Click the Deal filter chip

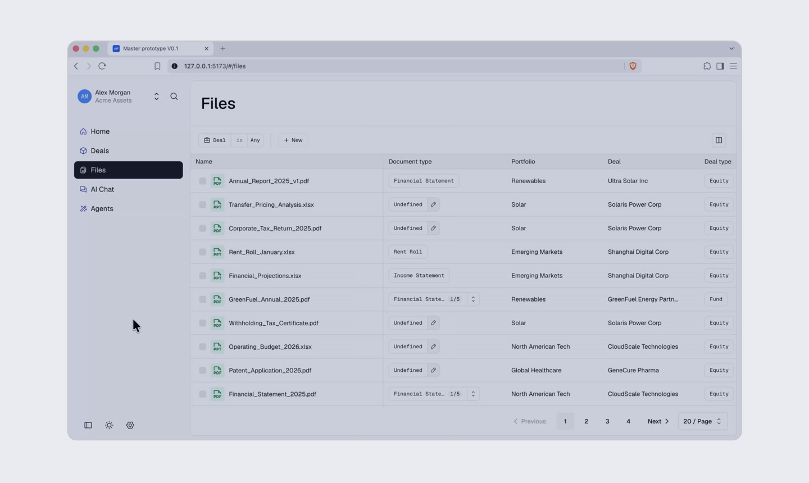coord(215,140)
